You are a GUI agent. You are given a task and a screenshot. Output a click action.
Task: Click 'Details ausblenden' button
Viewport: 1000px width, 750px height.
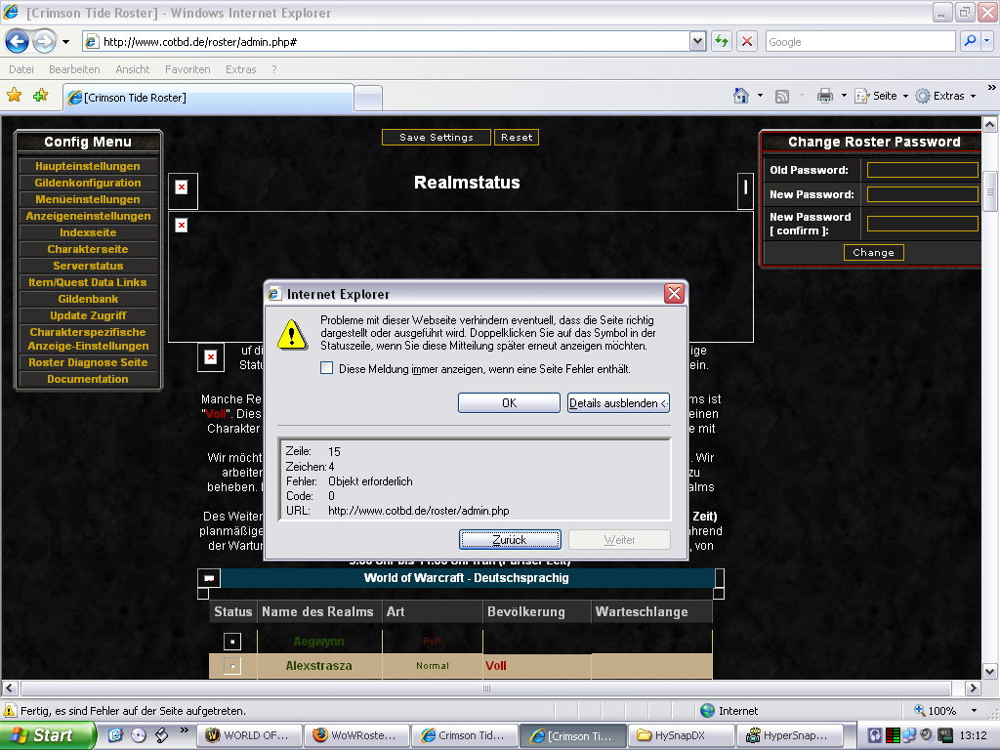tap(618, 403)
